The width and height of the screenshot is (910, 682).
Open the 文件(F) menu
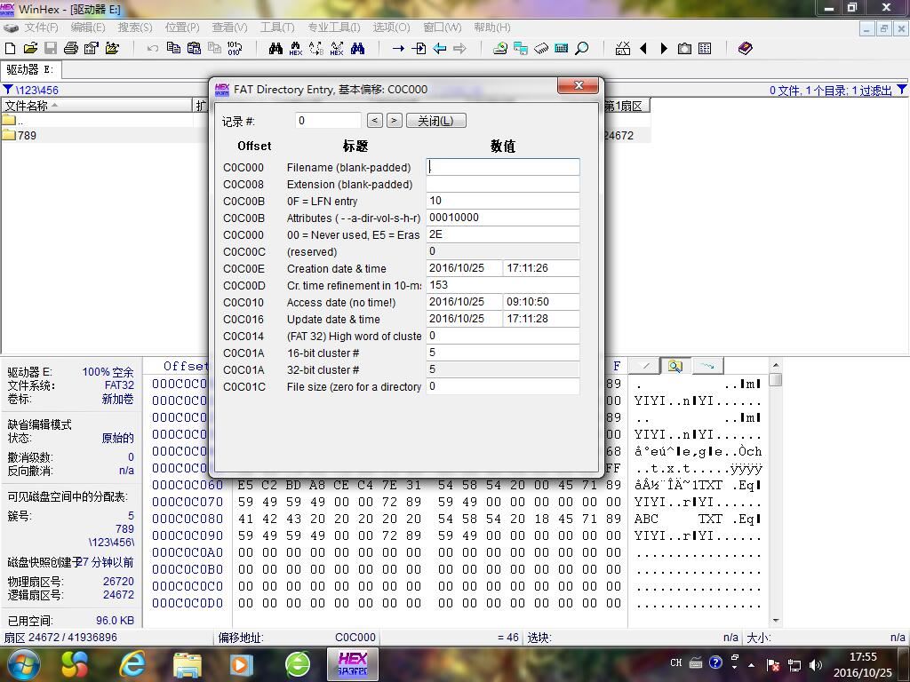pos(41,28)
